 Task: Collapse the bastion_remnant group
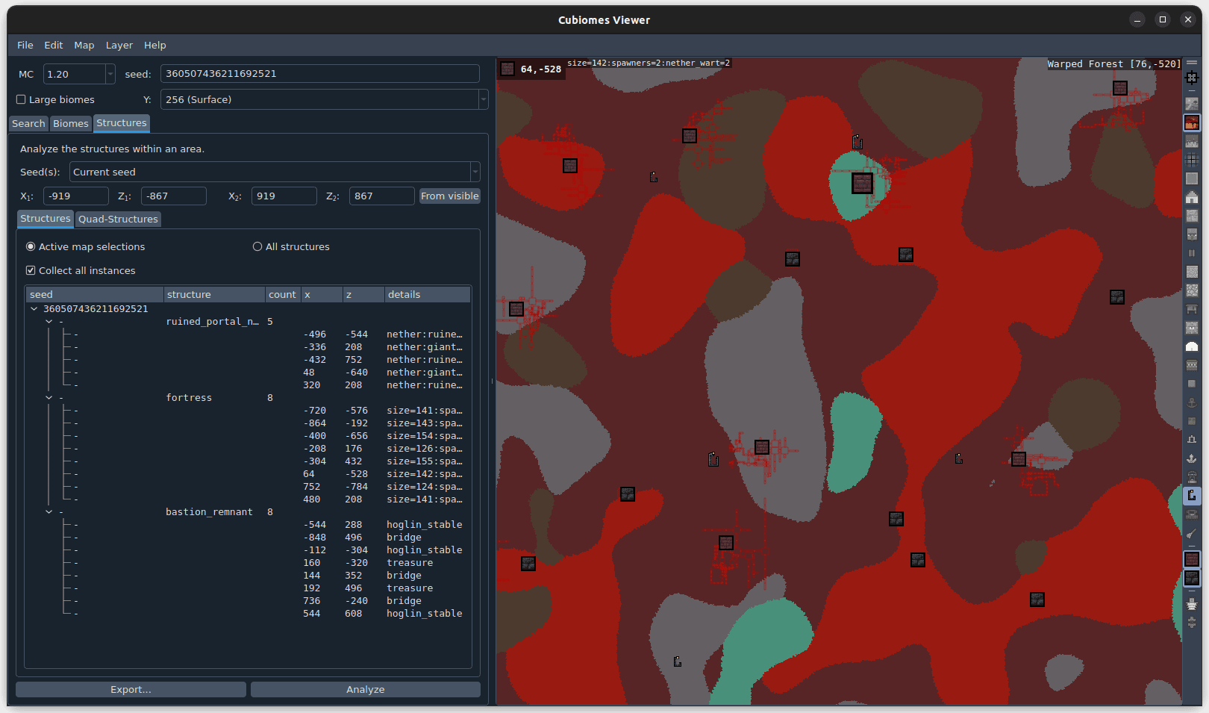pyautogui.click(x=49, y=511)
